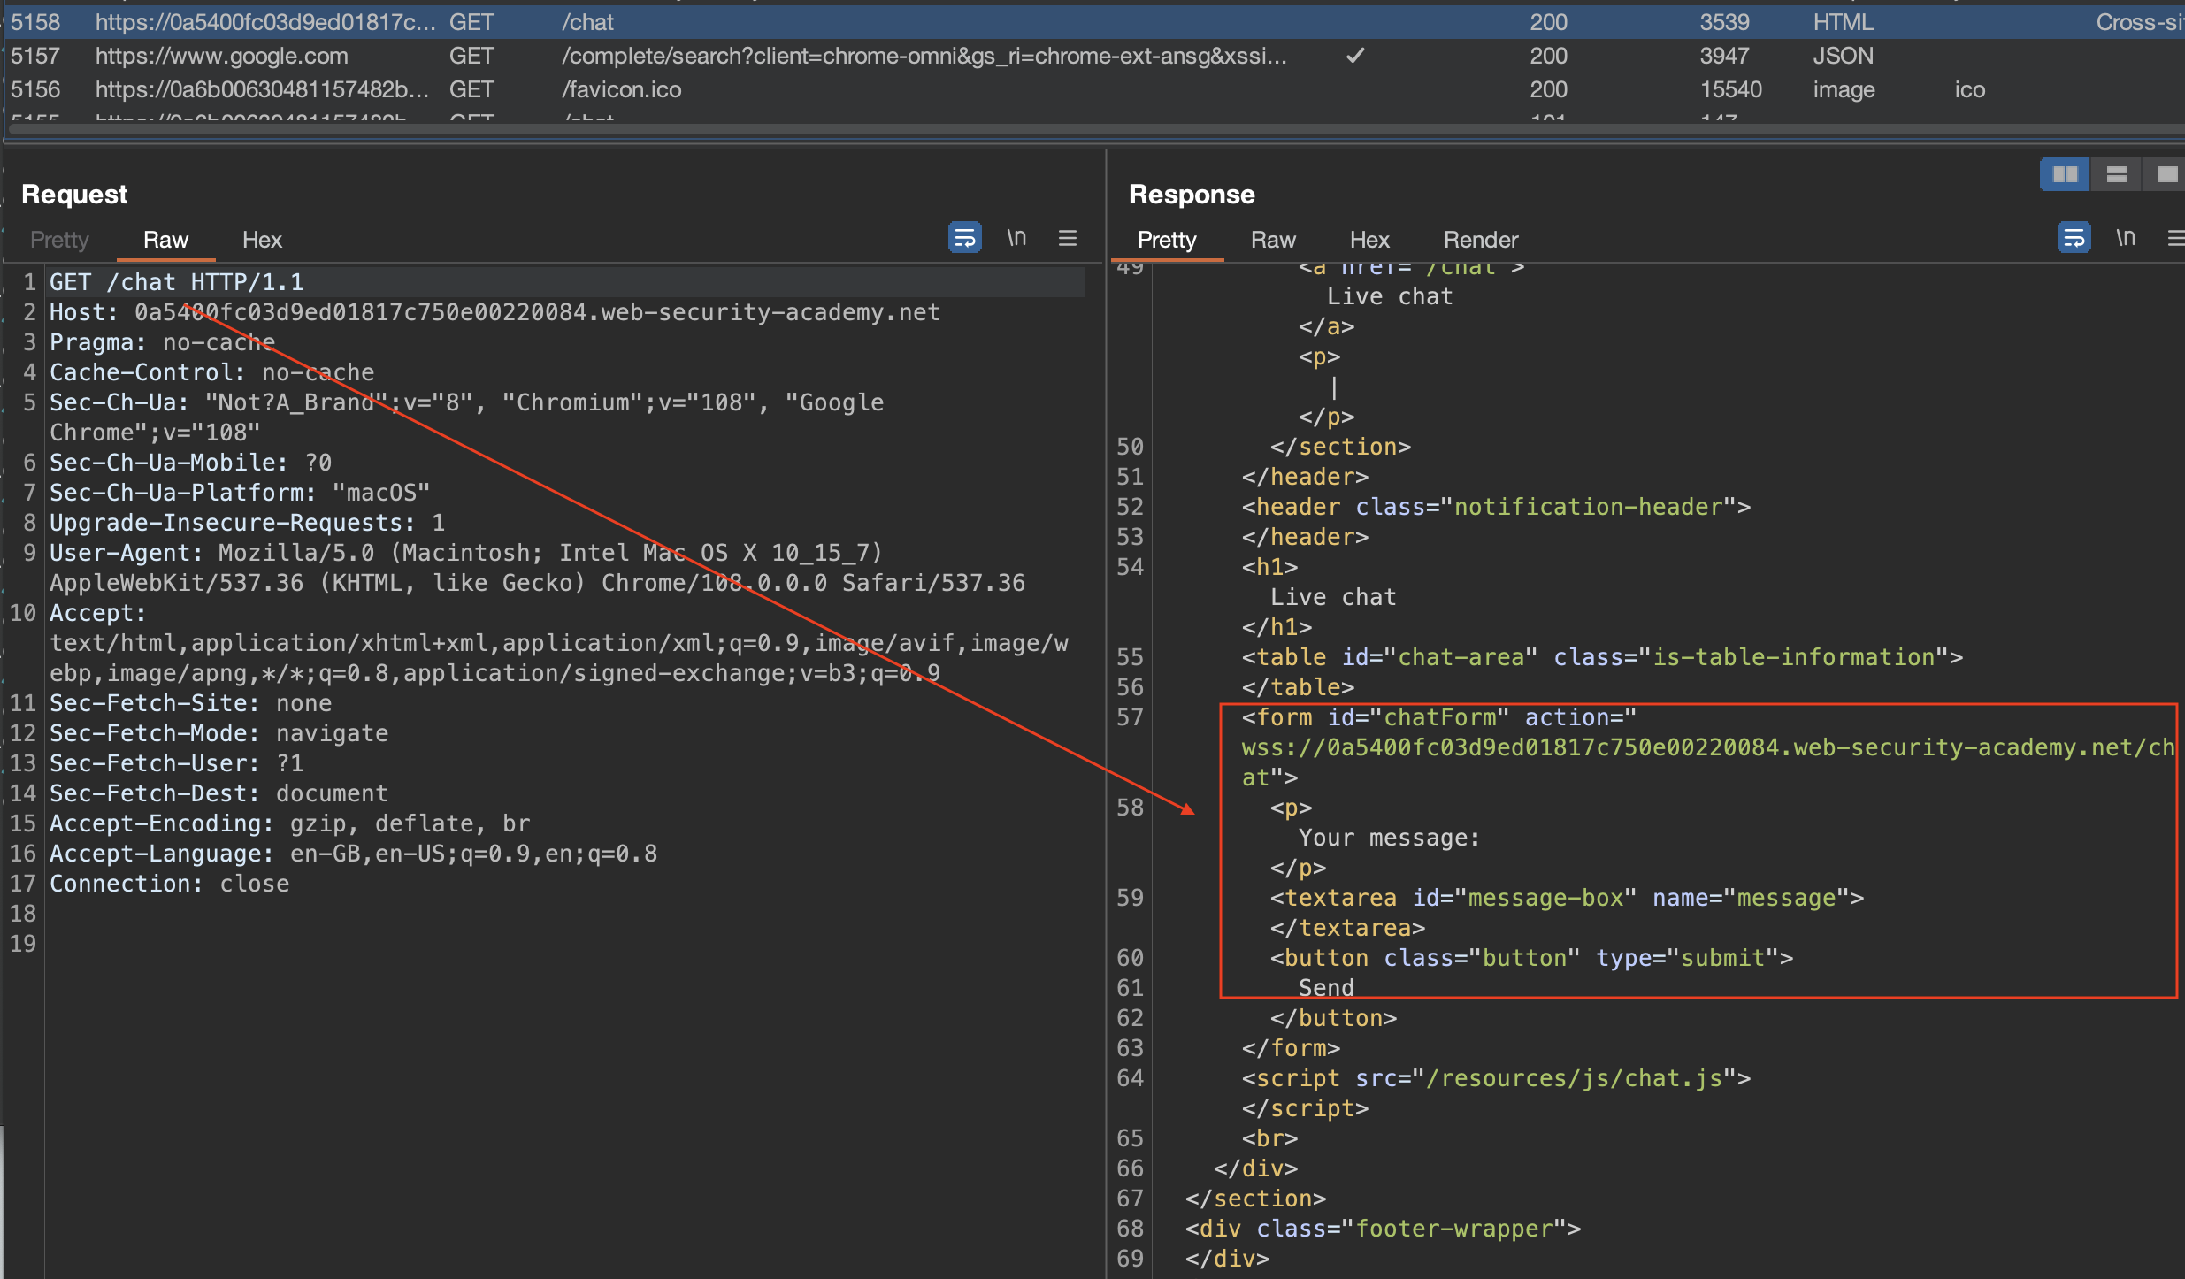2185x1279 pixels.
Task: Switch Request view to Pretty tab
Action: (x=59, y=240)
